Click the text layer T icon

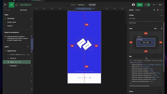8,55
